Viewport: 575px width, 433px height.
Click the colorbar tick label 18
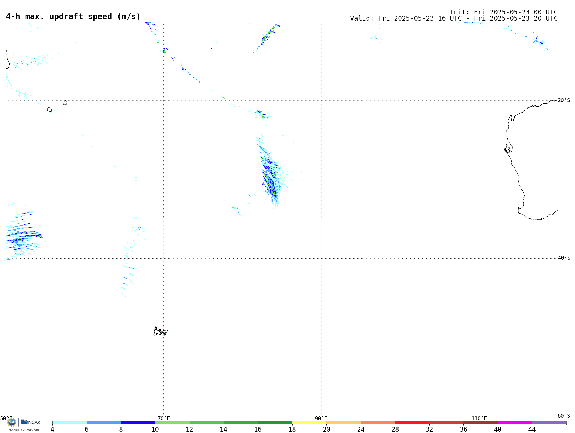pyautogui.click(x=292, y=429)
